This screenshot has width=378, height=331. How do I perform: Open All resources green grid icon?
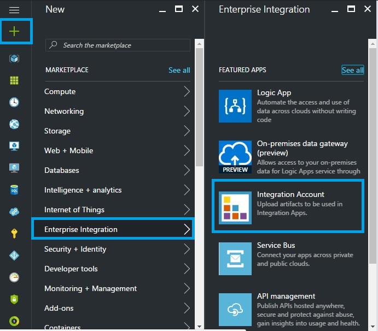[x=14, y=80]
